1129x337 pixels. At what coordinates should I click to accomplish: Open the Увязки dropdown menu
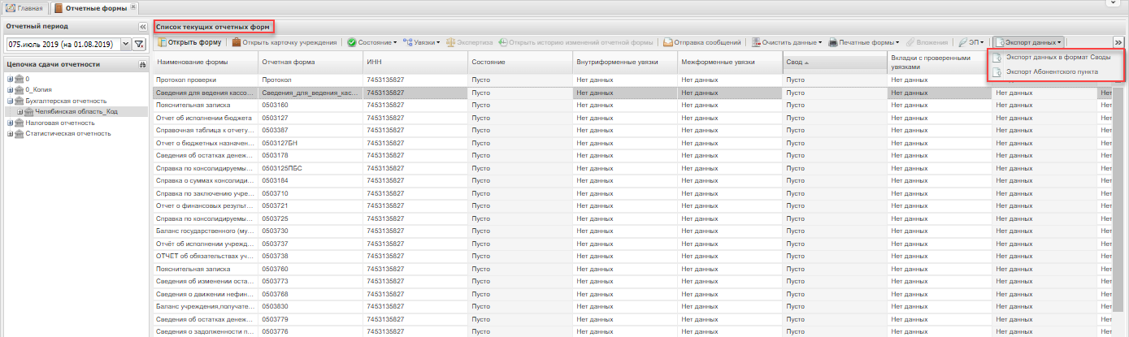(x=421, y=42)
